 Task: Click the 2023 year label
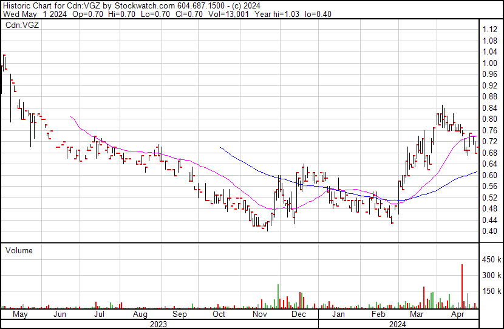[159, 324]
